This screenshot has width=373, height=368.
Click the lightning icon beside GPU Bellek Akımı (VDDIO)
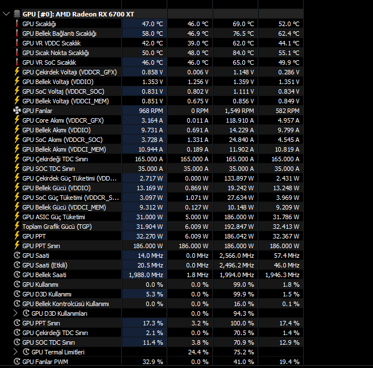coord(17,130)
